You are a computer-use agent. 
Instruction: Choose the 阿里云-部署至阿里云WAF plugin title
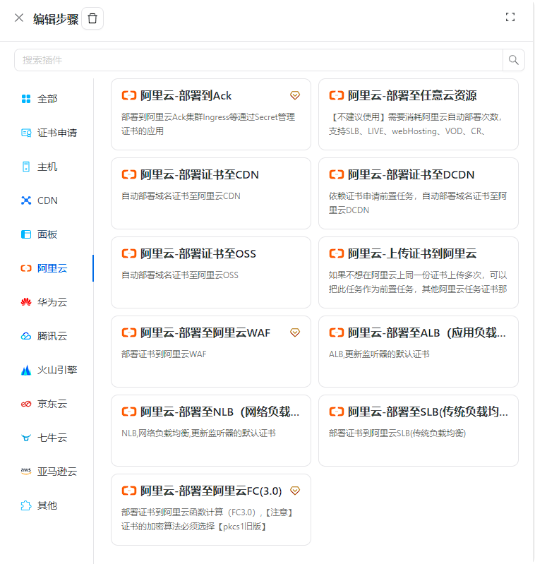point(205,332)
